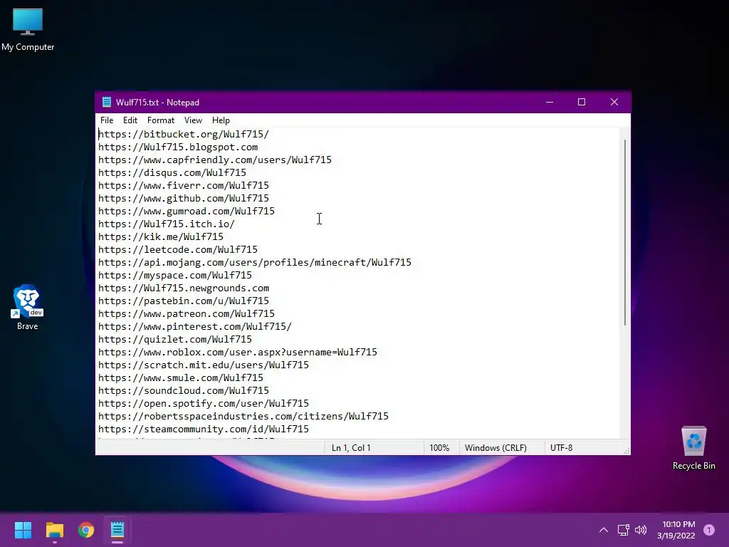Open File Explorer from the taskbar
729x547 pixels.
54,530
